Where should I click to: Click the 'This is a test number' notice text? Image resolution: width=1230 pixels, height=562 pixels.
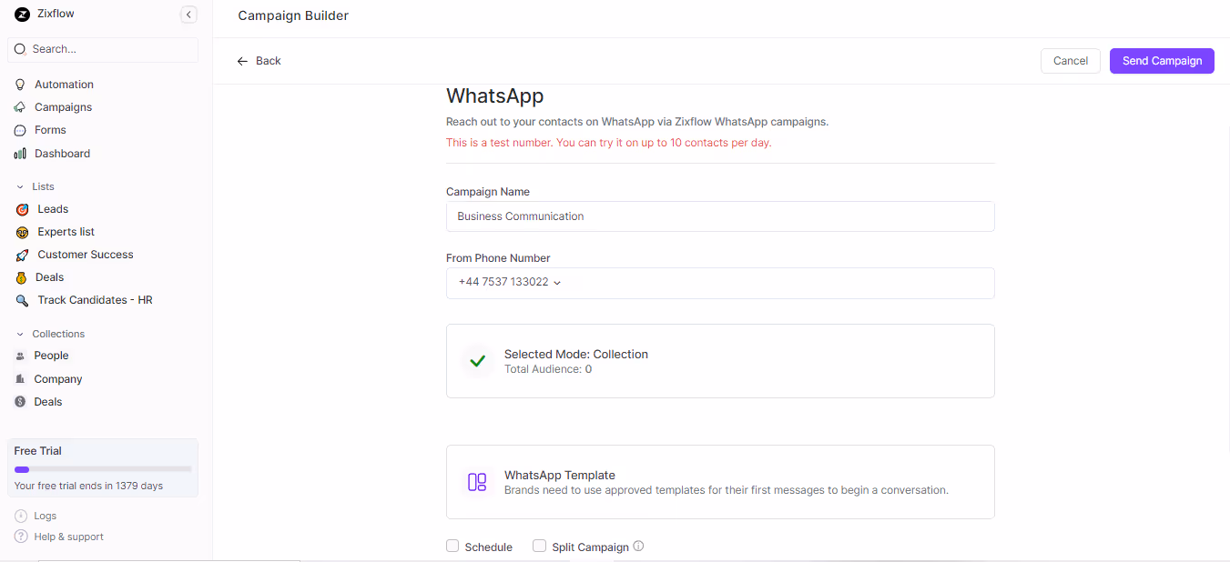pyautogui.click(x=608, y=143)
